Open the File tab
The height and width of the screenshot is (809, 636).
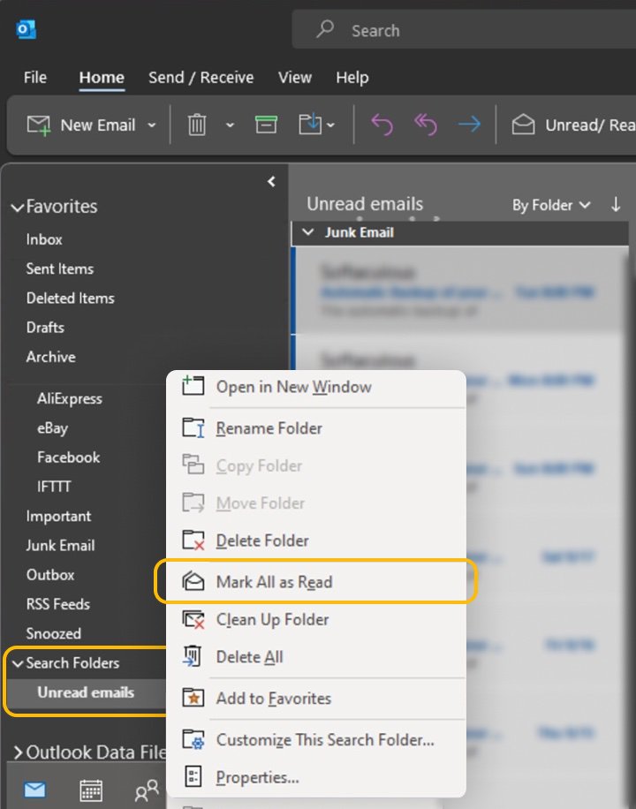pos(35,78)
